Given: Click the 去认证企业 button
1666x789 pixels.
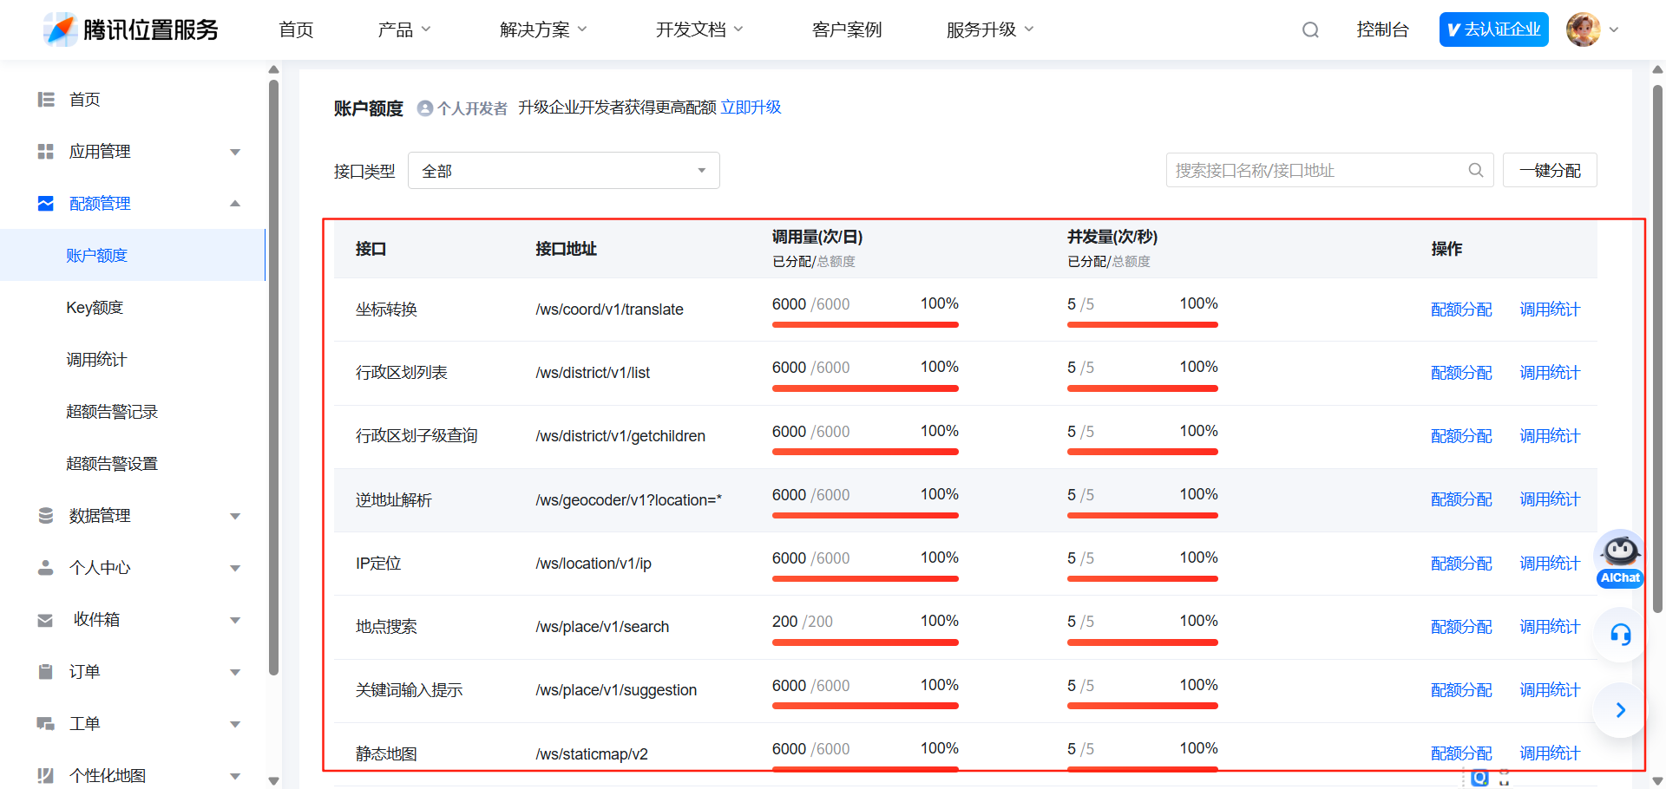Looking at the screenshot, I should click(x=1493, y=29).
